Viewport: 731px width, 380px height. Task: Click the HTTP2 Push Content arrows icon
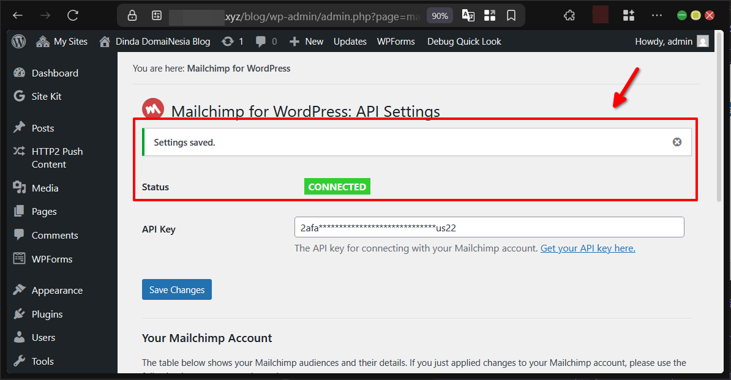[19, 151]
